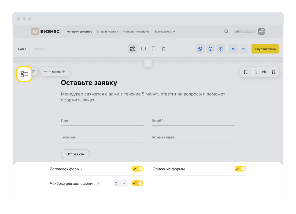
Task: Undo the last change
Action: click(x=233, y=49)
